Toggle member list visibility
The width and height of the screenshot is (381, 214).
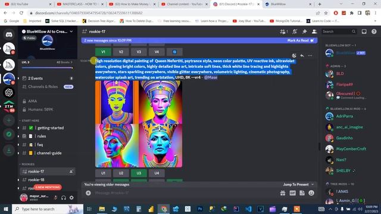(314, 32)
